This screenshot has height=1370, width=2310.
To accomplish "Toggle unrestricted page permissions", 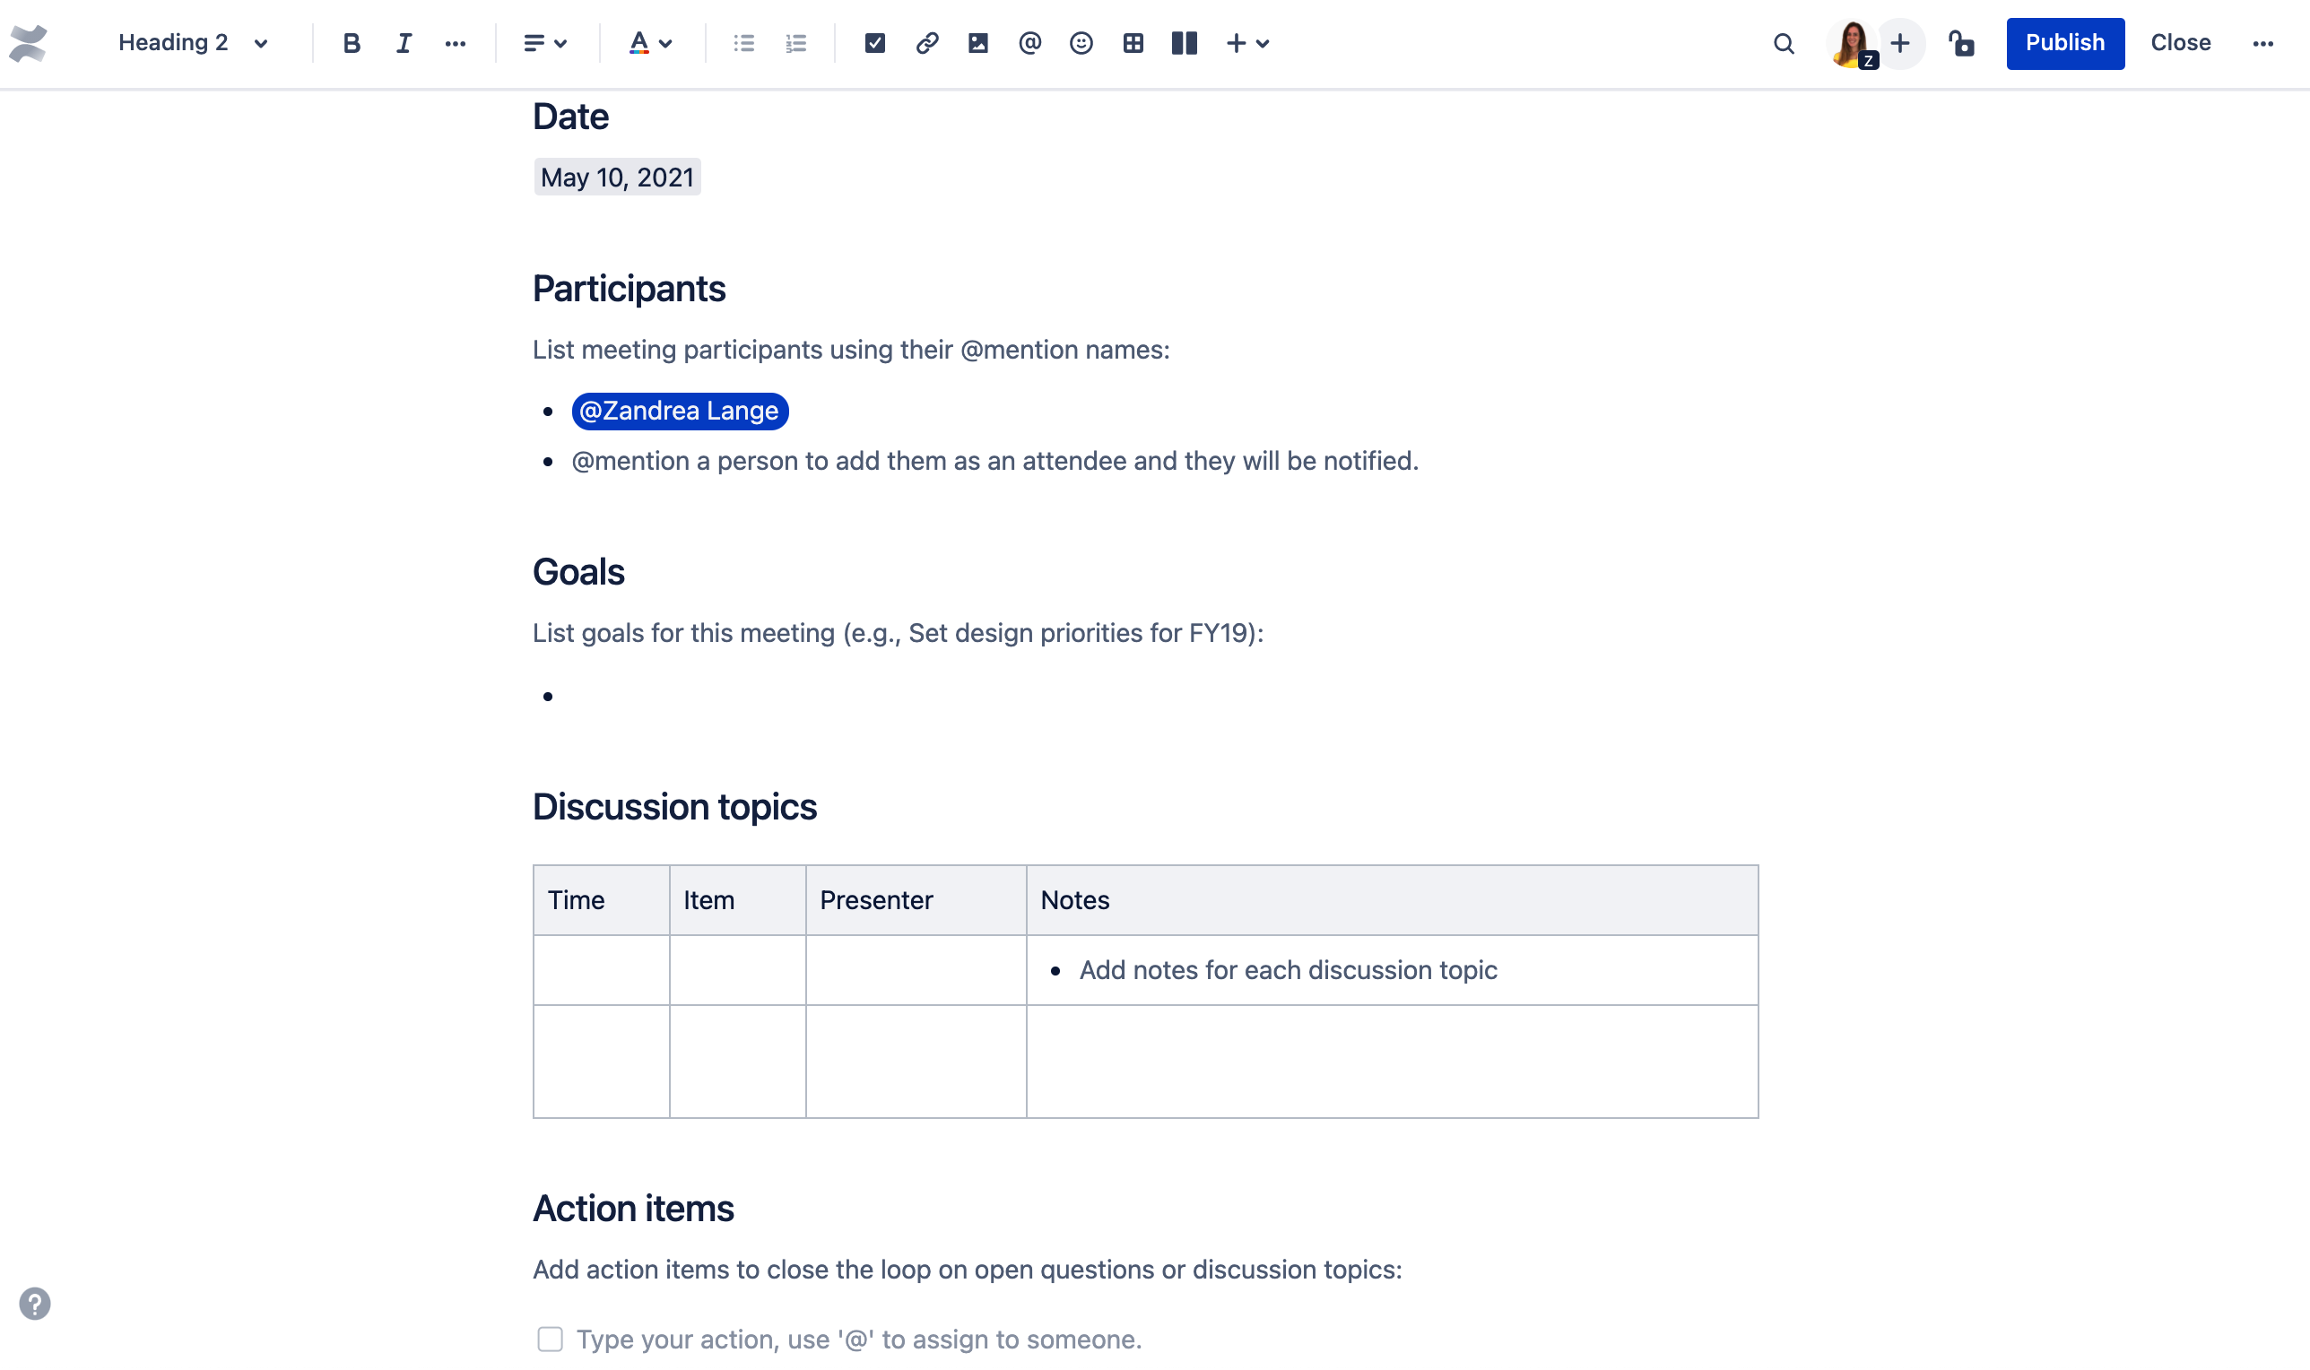I will tap(1962, 43).
